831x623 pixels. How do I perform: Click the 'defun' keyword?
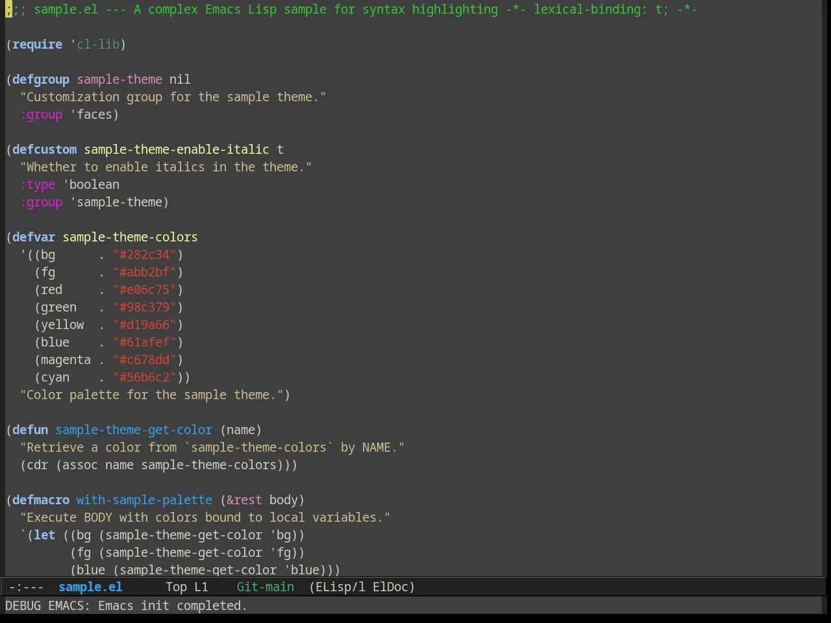31,430
